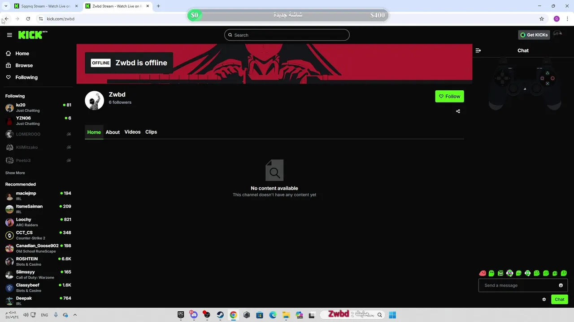Share the Zwbd channel
This screenshot has height=322, width=574.
point(458,111)
